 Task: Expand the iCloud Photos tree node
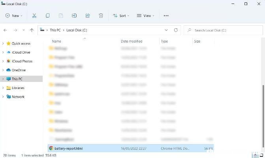pyautogui.click(x=3, y=61)
